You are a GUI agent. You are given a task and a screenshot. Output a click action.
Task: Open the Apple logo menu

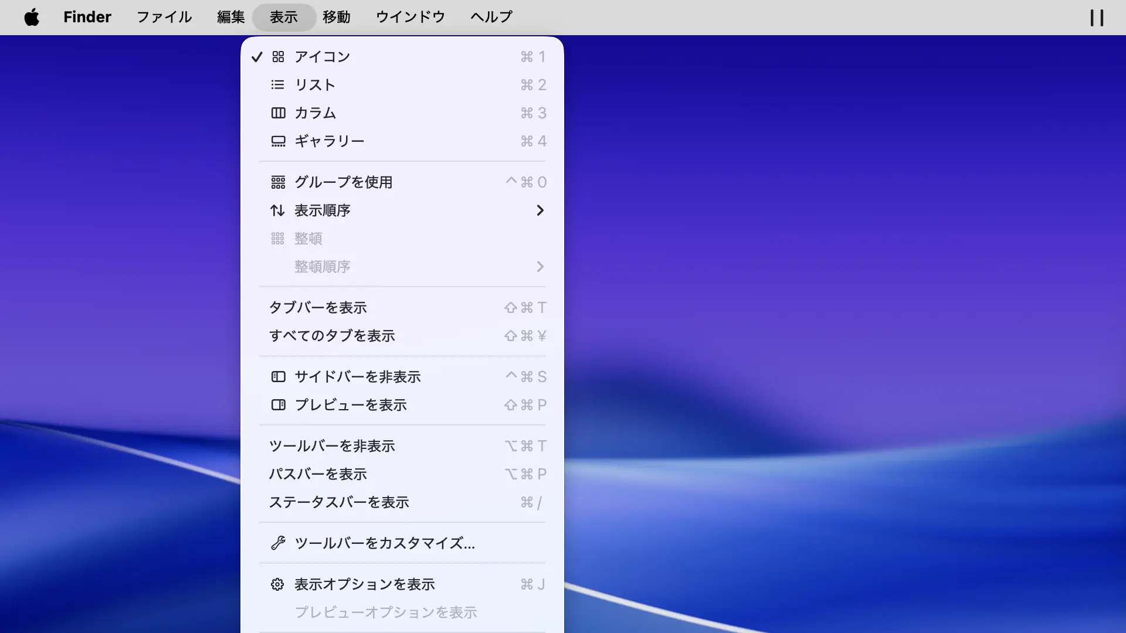(x=32, y=17)
